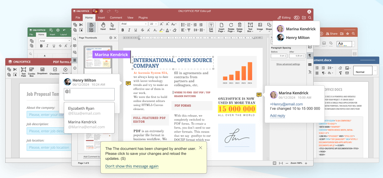Open the Insert tab
Screen dimensions: 383x178
[x=101, y=18]
